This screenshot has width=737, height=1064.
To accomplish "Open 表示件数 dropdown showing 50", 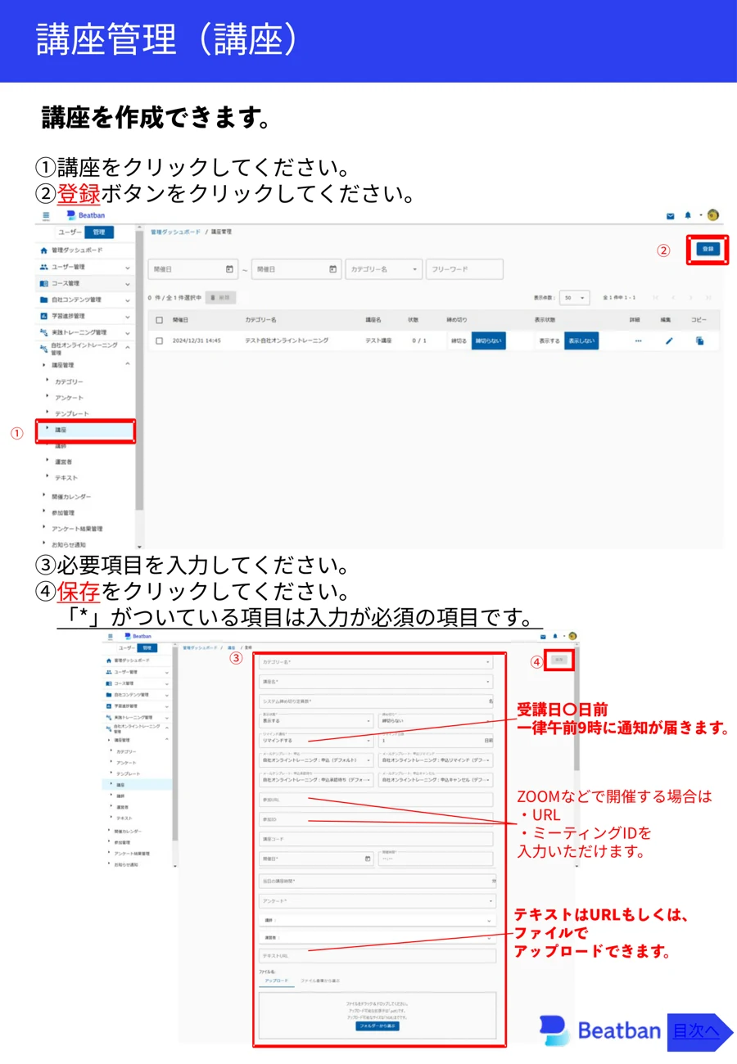I will pyautogui.click(x=573, y=298).
